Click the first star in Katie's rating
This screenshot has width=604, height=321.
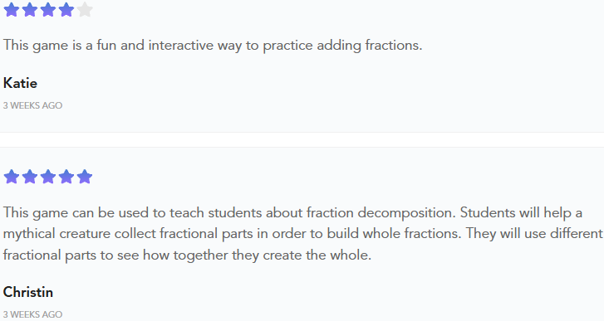coord(12,10)
